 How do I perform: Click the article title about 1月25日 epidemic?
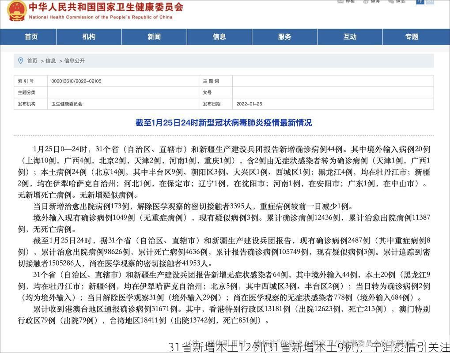pyautogui.click(x=223, y=123)
